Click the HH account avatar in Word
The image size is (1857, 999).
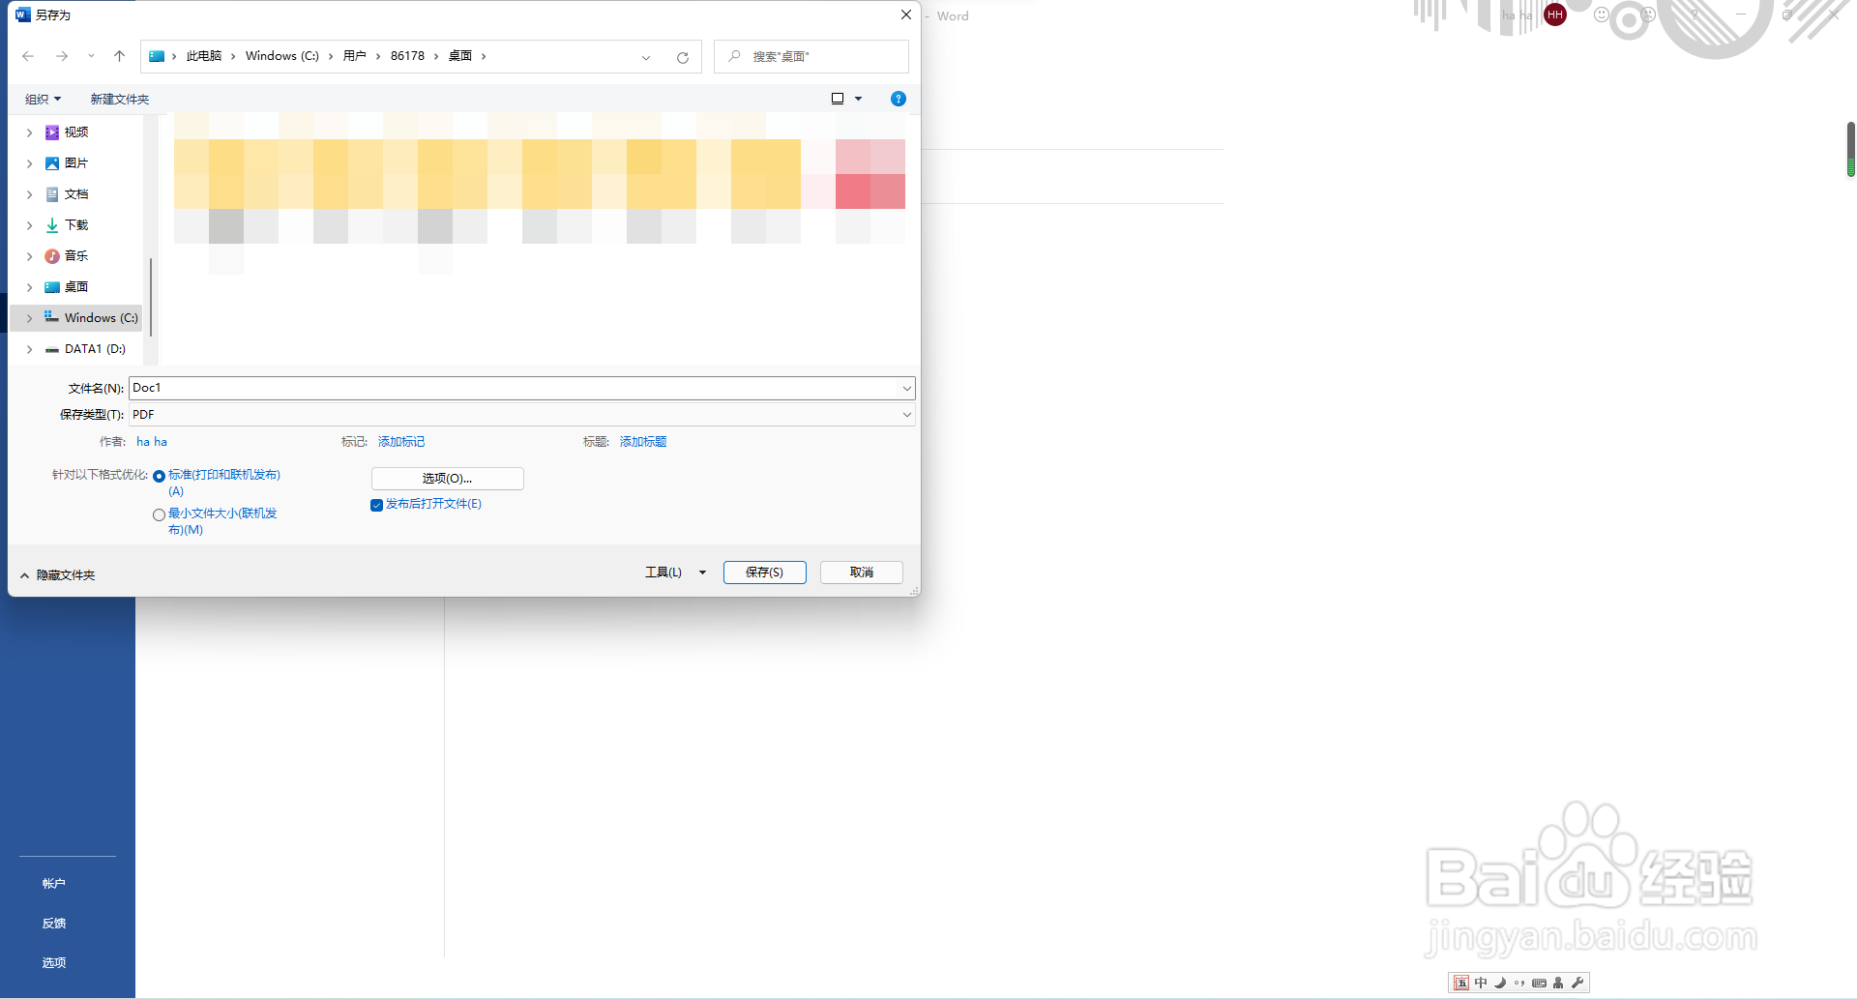[x=1555, y=15]
